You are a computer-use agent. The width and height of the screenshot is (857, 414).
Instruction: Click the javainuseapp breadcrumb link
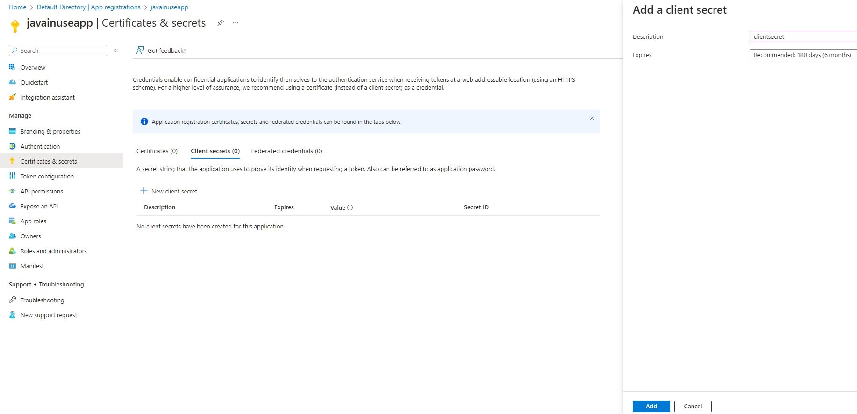pos(169,7)
